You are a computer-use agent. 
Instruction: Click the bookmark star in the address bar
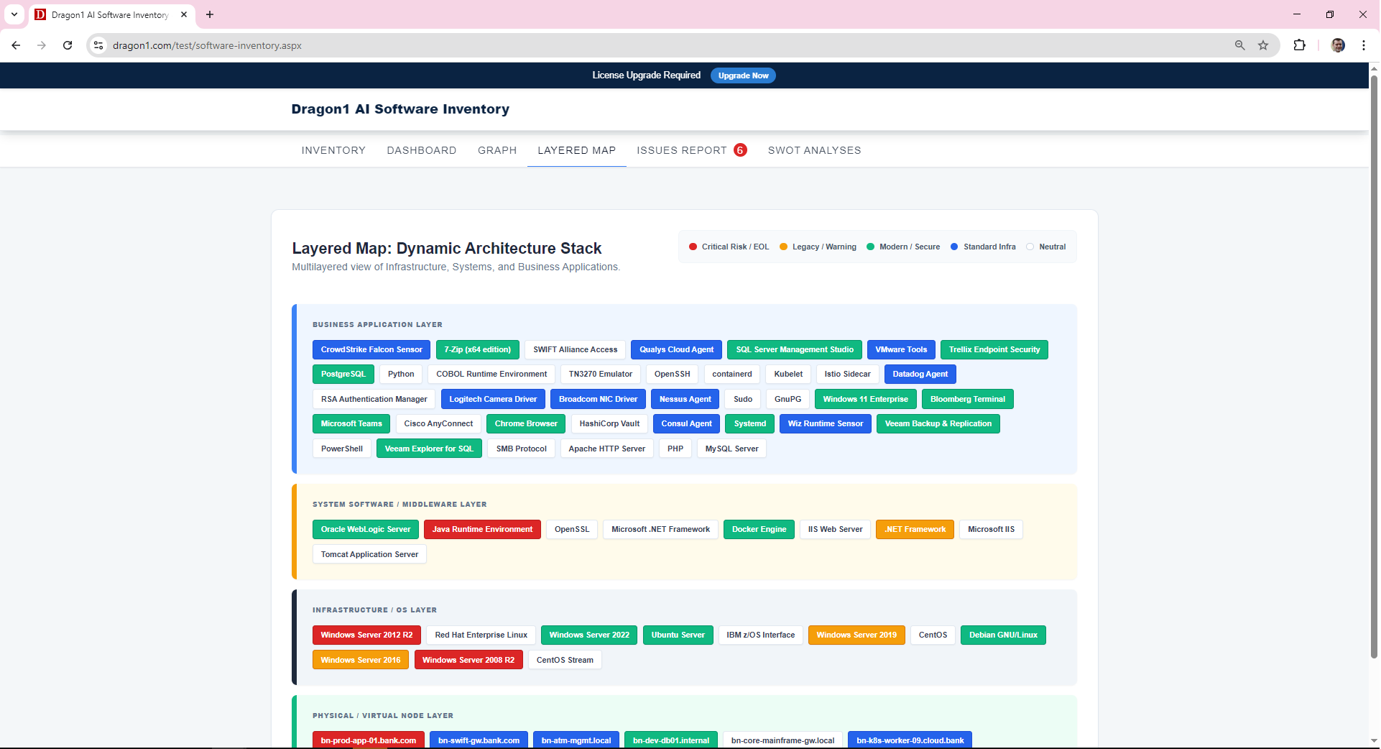[1264, 45]
